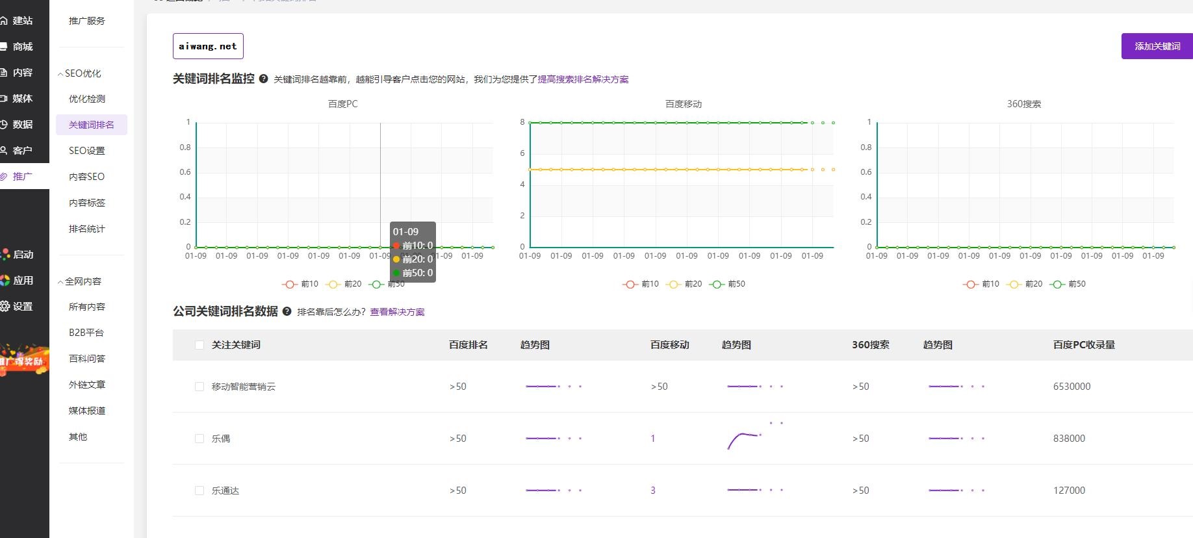This screenshot has width=1193, height=538.
Task: Open the 媒体 media icon
Action: pyautogui.click(x=4, y=99)
